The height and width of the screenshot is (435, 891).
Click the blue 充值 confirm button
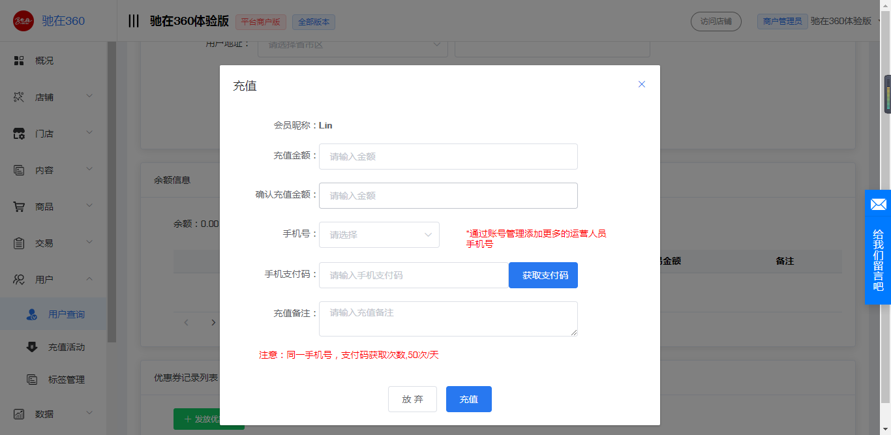point(469,399)
